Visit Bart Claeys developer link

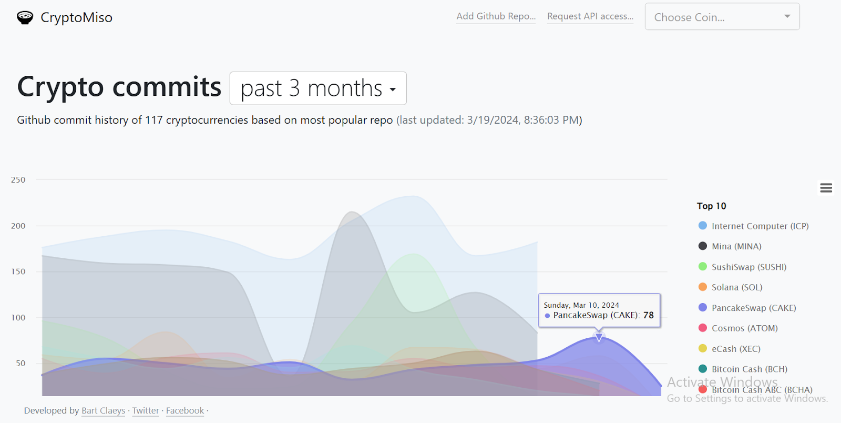(103, 411)
